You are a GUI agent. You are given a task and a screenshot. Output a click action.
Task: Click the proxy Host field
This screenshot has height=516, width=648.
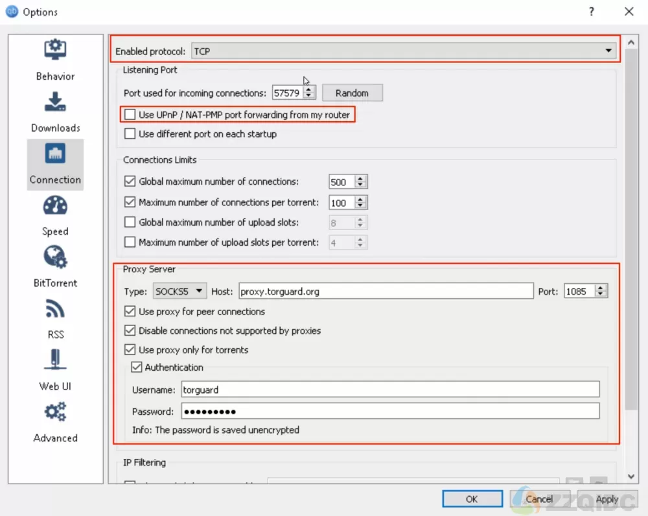386,292
